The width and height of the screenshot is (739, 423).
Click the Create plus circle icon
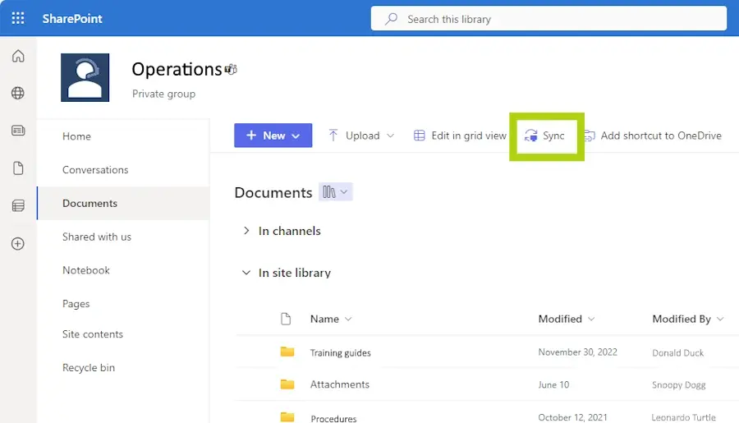click(18, 244)
